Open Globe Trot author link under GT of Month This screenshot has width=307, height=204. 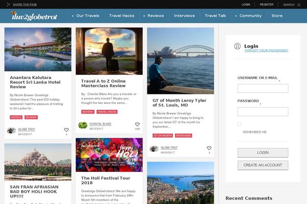point(169,148)
